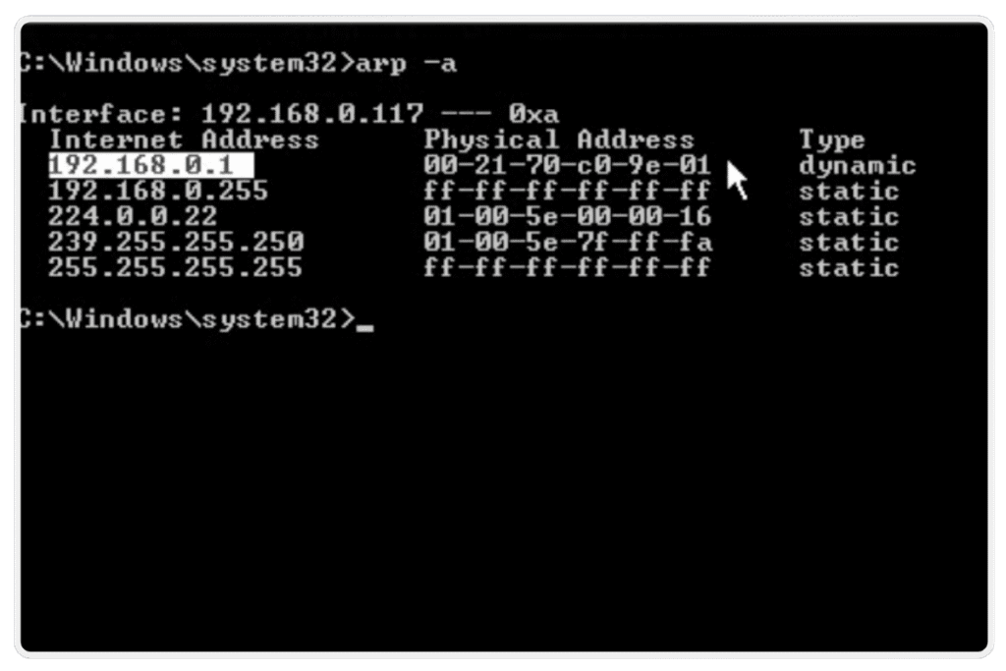Click the 0xa interface index text
Screen dimensions: 1006x671
[x=533, y=114]
